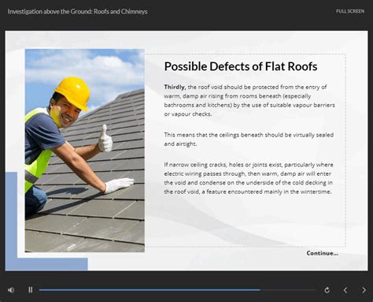The height and width of the screenshot is (302, 373).
Task: Click the roofer photo on the slide
Action: [x=85, y=151]
